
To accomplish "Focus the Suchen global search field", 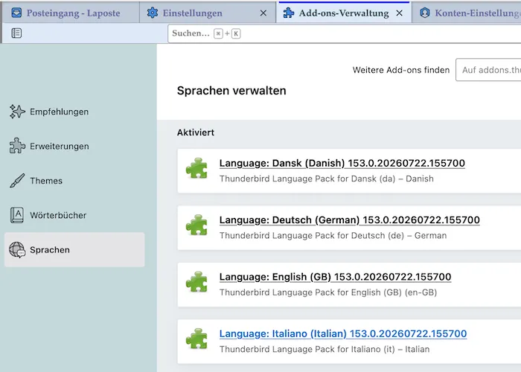I will point(344,33).
